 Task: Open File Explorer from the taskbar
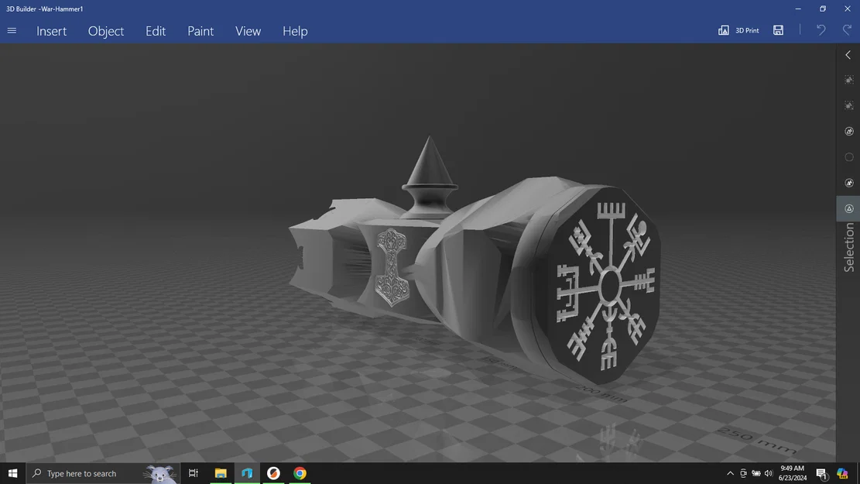(x=221, y=472)
